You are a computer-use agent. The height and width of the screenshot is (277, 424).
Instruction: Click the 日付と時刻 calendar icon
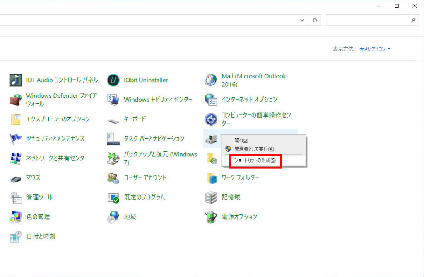(16, 237)
